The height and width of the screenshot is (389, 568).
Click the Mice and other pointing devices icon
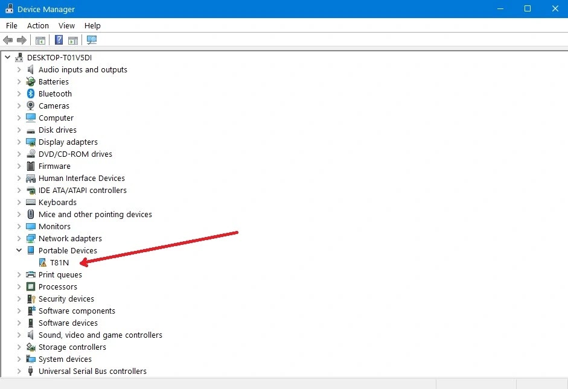click(x=31, y=214)
